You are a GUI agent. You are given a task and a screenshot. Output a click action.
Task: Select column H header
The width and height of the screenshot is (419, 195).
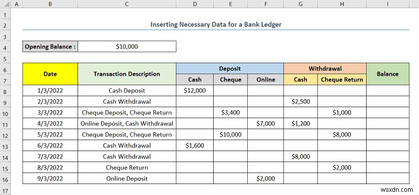click(342, 4)
